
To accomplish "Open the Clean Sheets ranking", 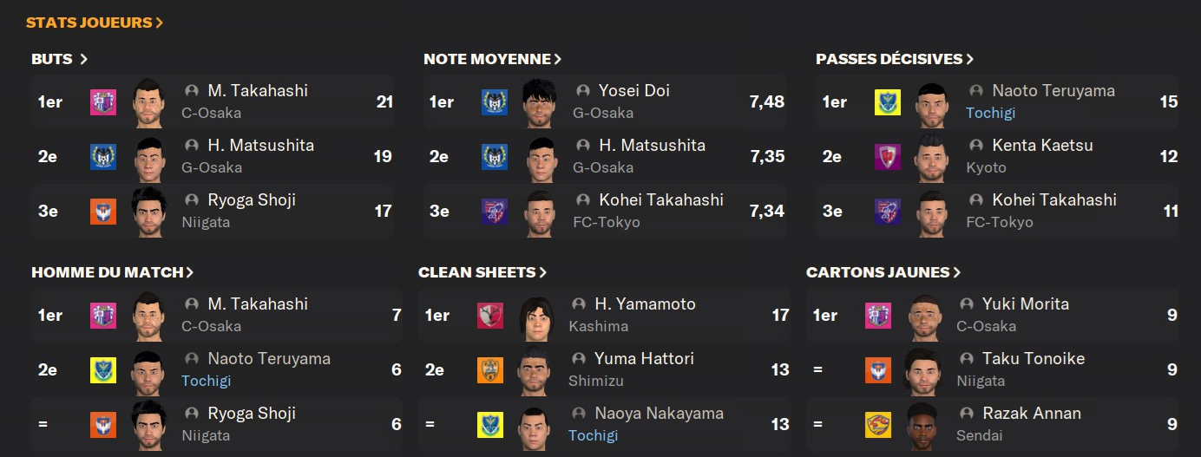I will [x=482, y=272].
